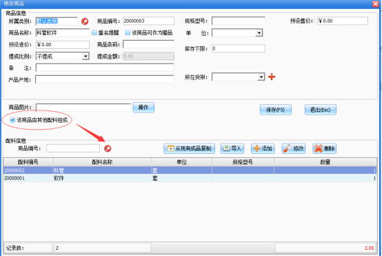Click red search icon next to 配料信息 商品编号
Image resolution: width=382 pixels, height=256 pixels.
pyautogui.click(x=108, y=148)
